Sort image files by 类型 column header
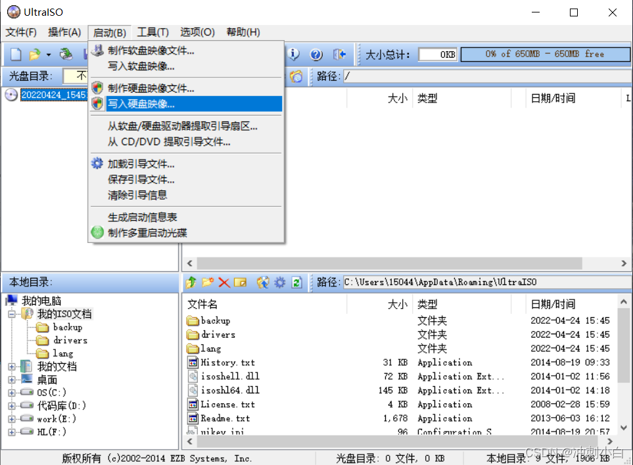The width and height of the screenshot is (633, 465). click(x=462, y=98)
